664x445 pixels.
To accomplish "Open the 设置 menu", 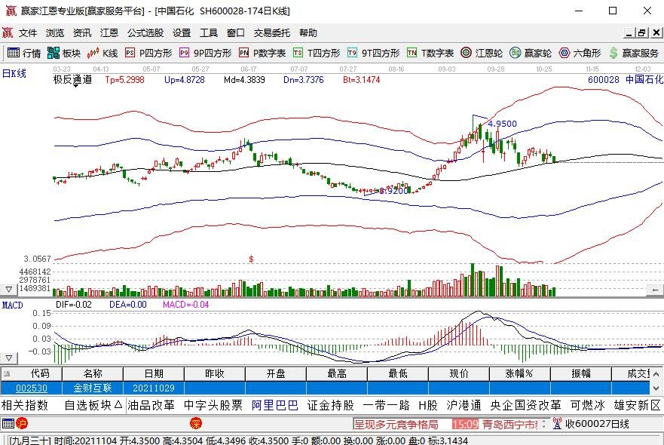I will click(x=182, y=32).
